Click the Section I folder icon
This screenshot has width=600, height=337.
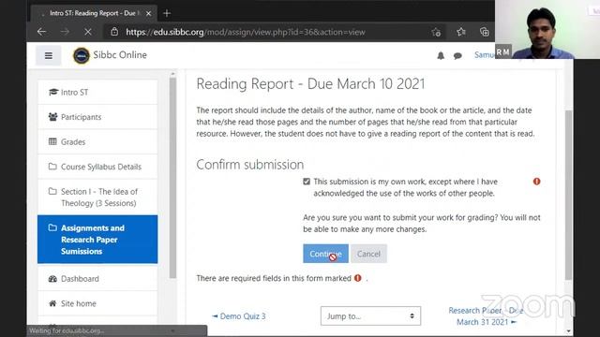click(x=52, y=191)
